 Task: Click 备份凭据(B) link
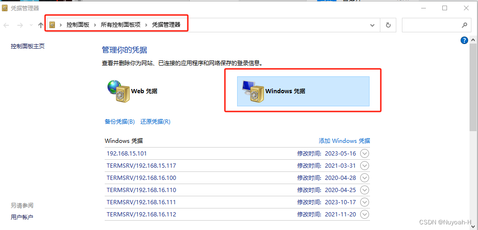(x=120, y=122)
